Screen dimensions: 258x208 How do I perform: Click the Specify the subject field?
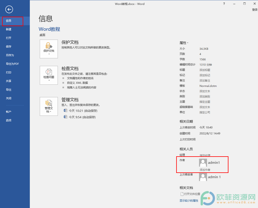[x=205, y=102]
